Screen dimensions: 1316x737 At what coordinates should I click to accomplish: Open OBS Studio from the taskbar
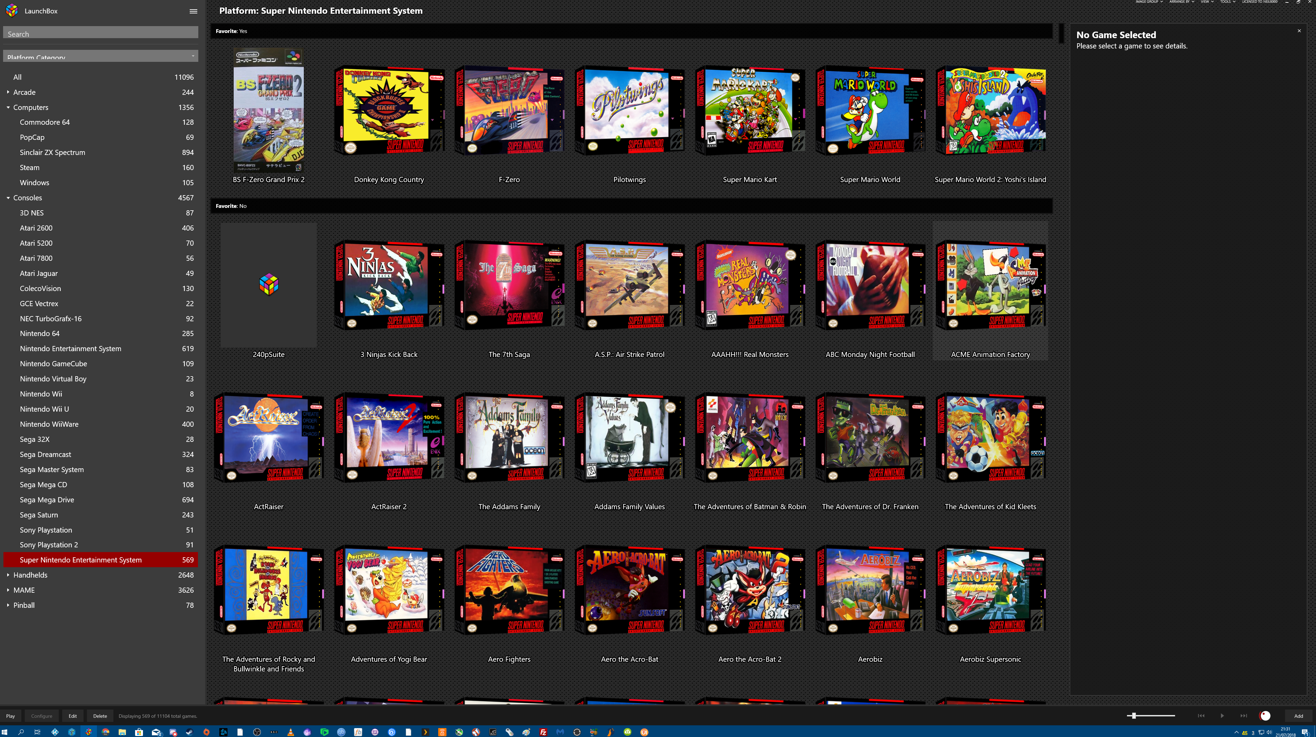(257, 732)
